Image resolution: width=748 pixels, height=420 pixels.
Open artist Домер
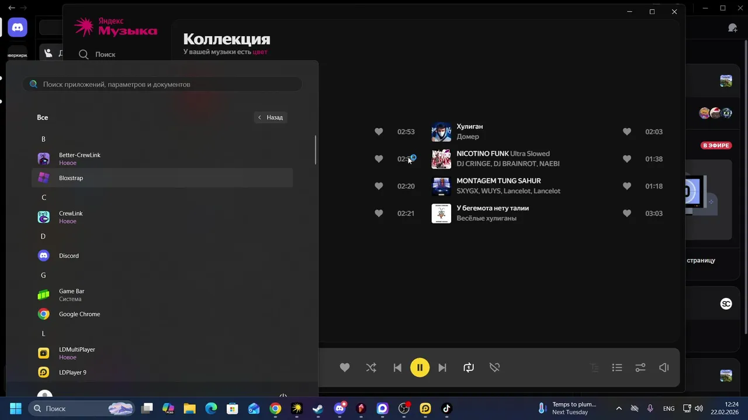[x=467, y=136]
